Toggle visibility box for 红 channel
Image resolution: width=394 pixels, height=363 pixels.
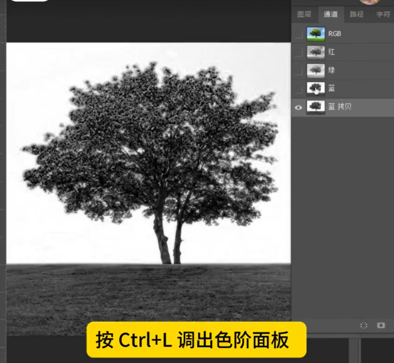(x=298, y=52)
